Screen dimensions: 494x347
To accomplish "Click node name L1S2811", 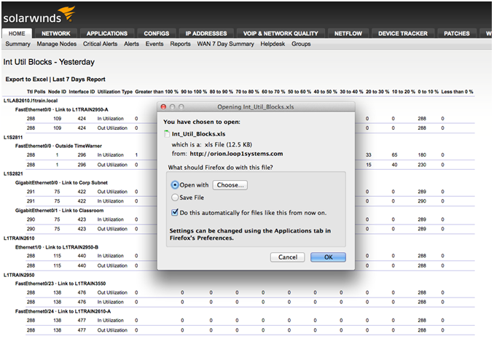I will pyautogui.click(x=13, y=137).
